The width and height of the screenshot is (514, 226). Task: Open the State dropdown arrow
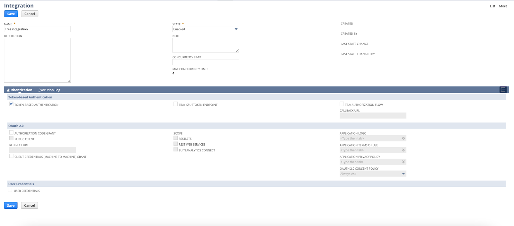pos(236,29)
